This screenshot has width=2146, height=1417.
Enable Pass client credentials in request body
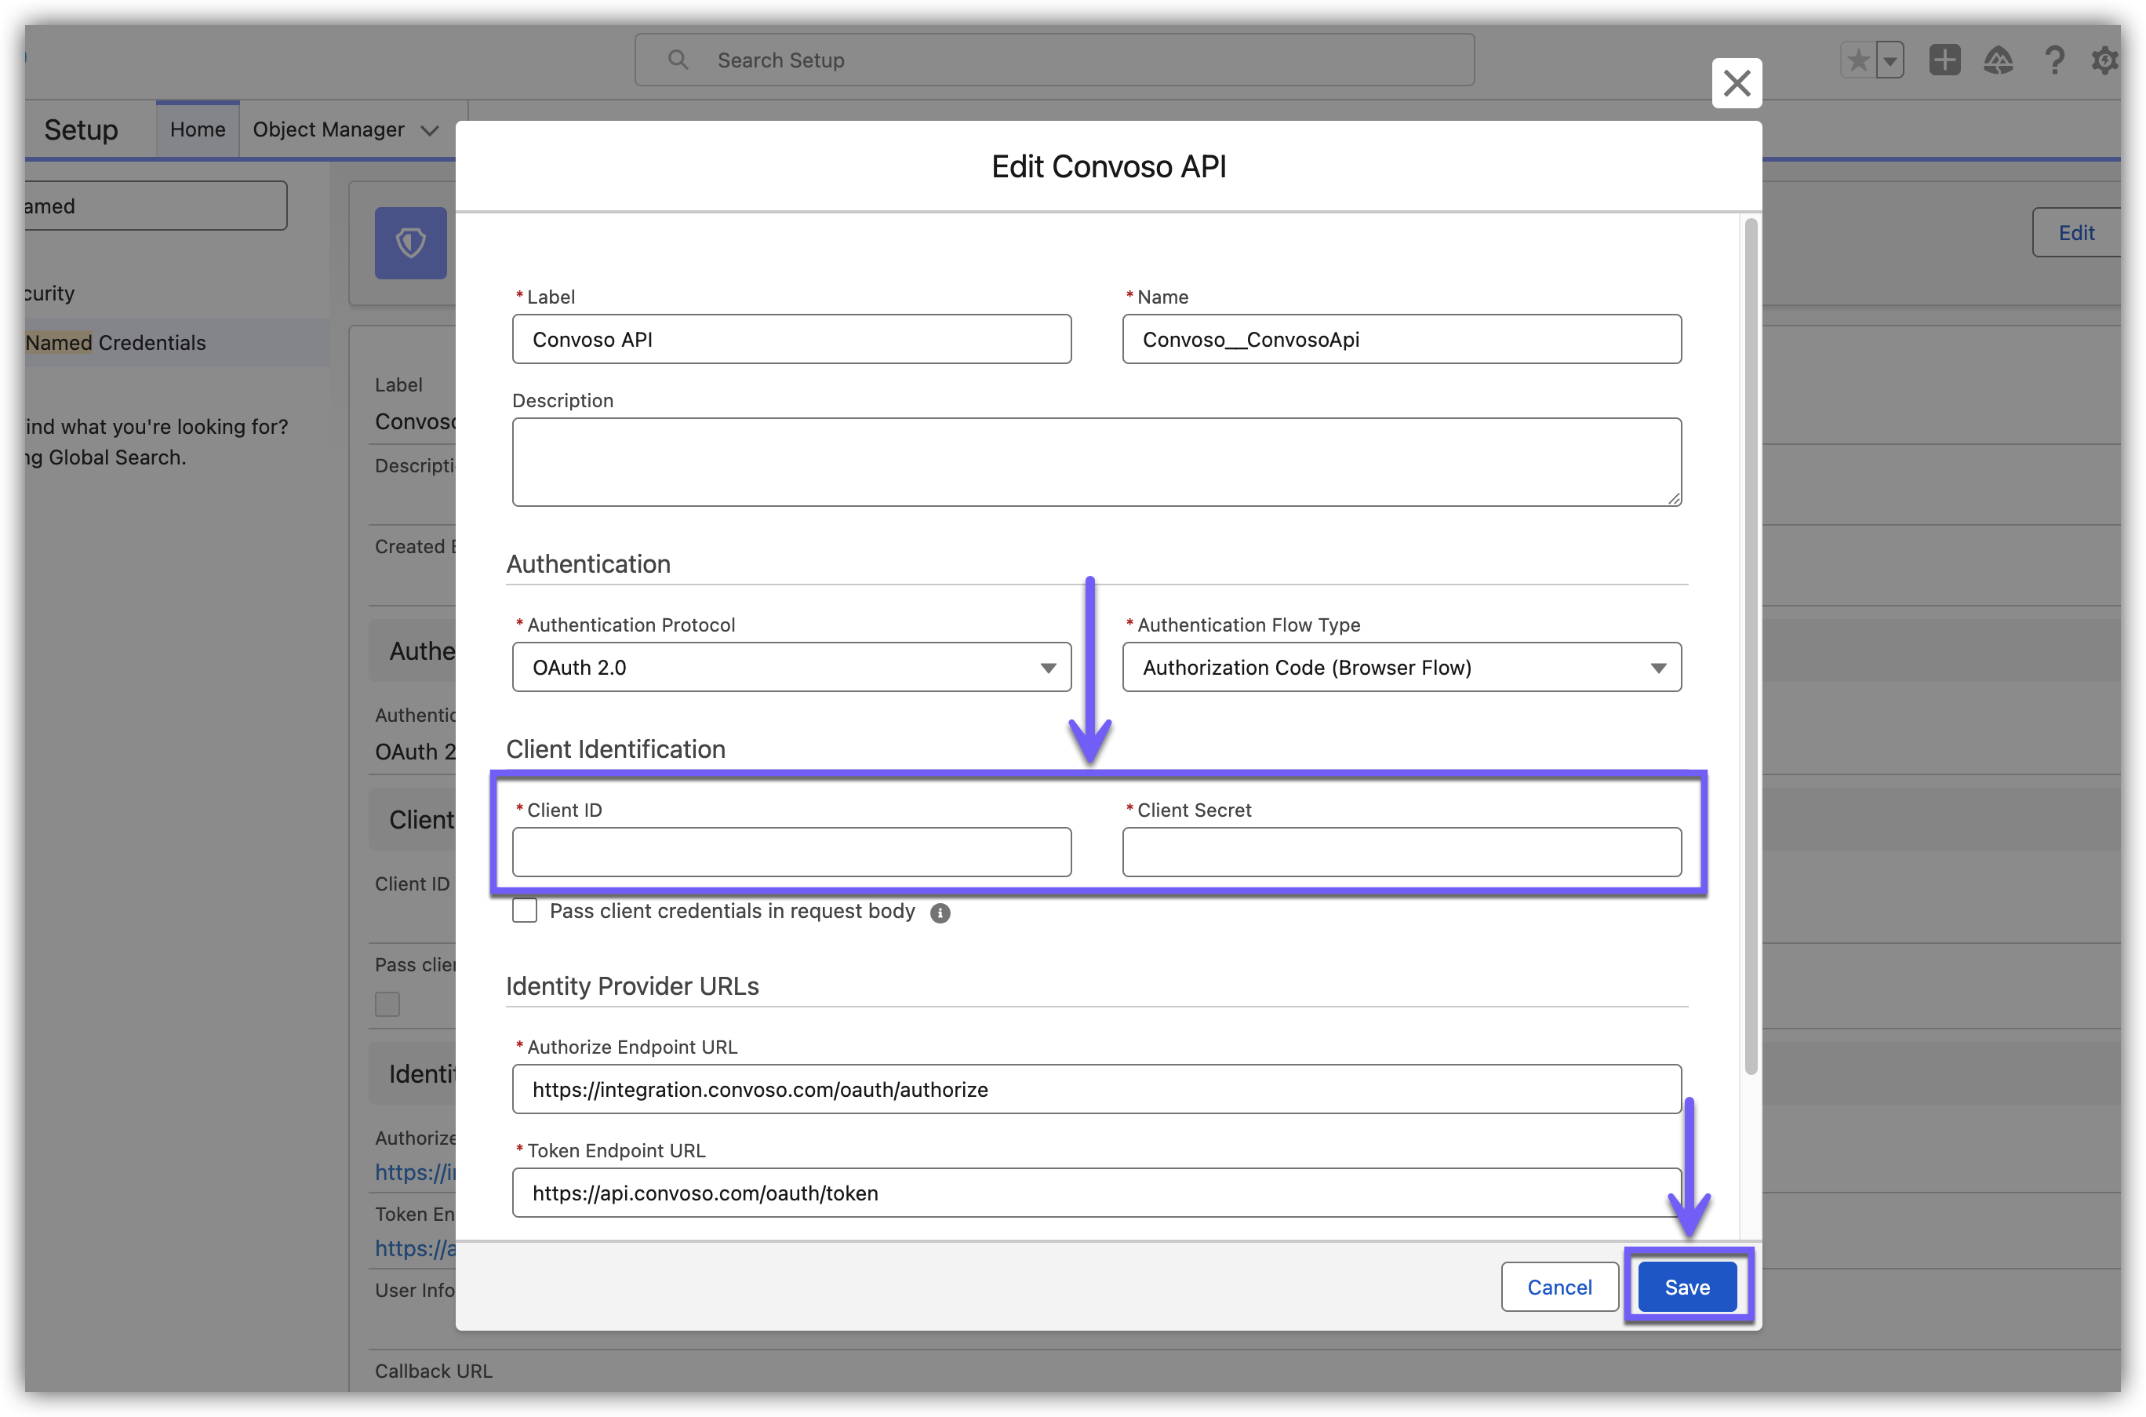525,910
